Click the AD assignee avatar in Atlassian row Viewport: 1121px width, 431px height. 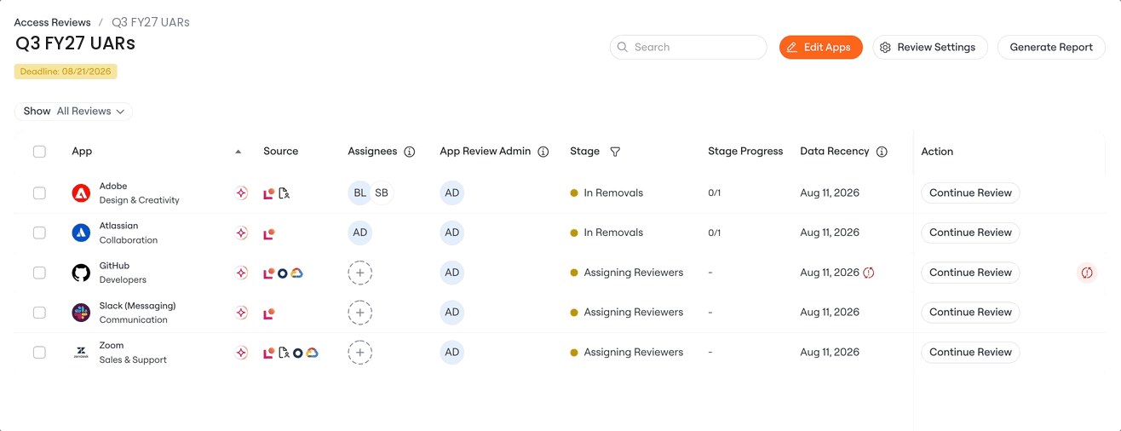point(359,233)
